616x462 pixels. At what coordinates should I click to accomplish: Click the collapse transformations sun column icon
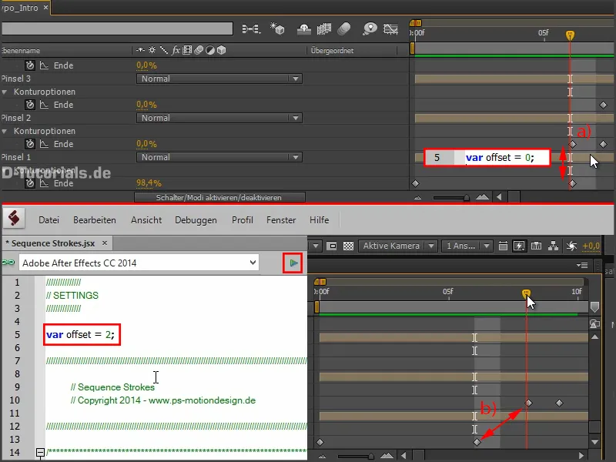tap(152, 50)
